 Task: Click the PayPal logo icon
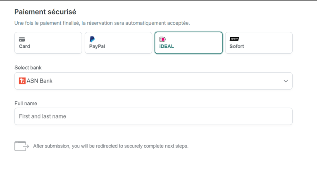point(92,39)
